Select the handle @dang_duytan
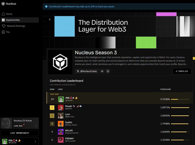 (71, 125)
